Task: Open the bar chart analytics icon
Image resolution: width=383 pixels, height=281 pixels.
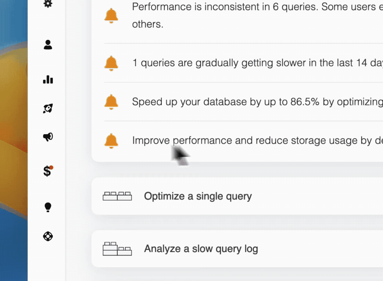Action: pyautogui.click(x=48, y=79)
